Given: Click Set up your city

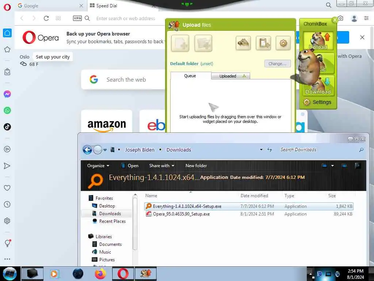Looking at the screenshot, I should [53, 57].
